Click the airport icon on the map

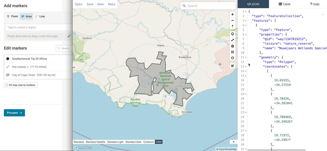(x=220, y=64)
